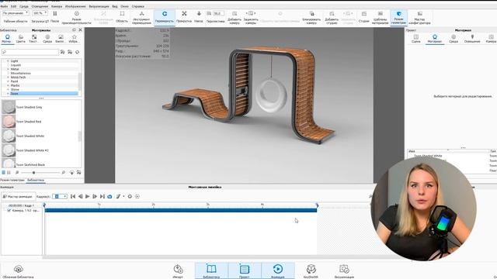Open the Environment tab in Project panel
The image size is (497, 279).
pyautogui.click(x=454, y=39)
